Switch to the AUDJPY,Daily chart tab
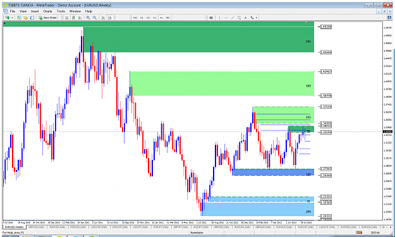This screenshot has width=395, height=237. pyautogui.click(x=200, y=227)
